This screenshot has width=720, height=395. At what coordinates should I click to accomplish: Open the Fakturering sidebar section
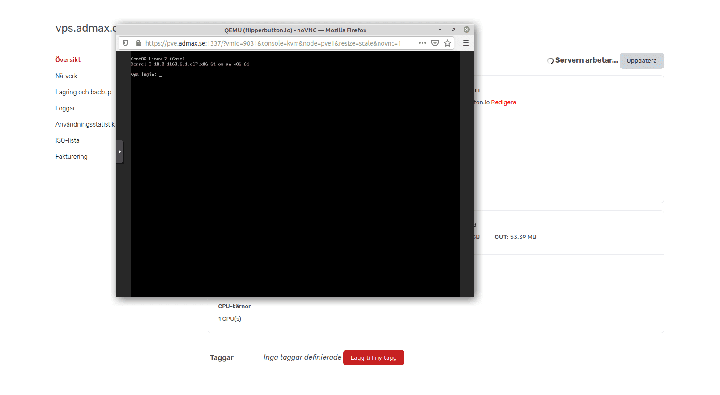(x=72, y=157)
